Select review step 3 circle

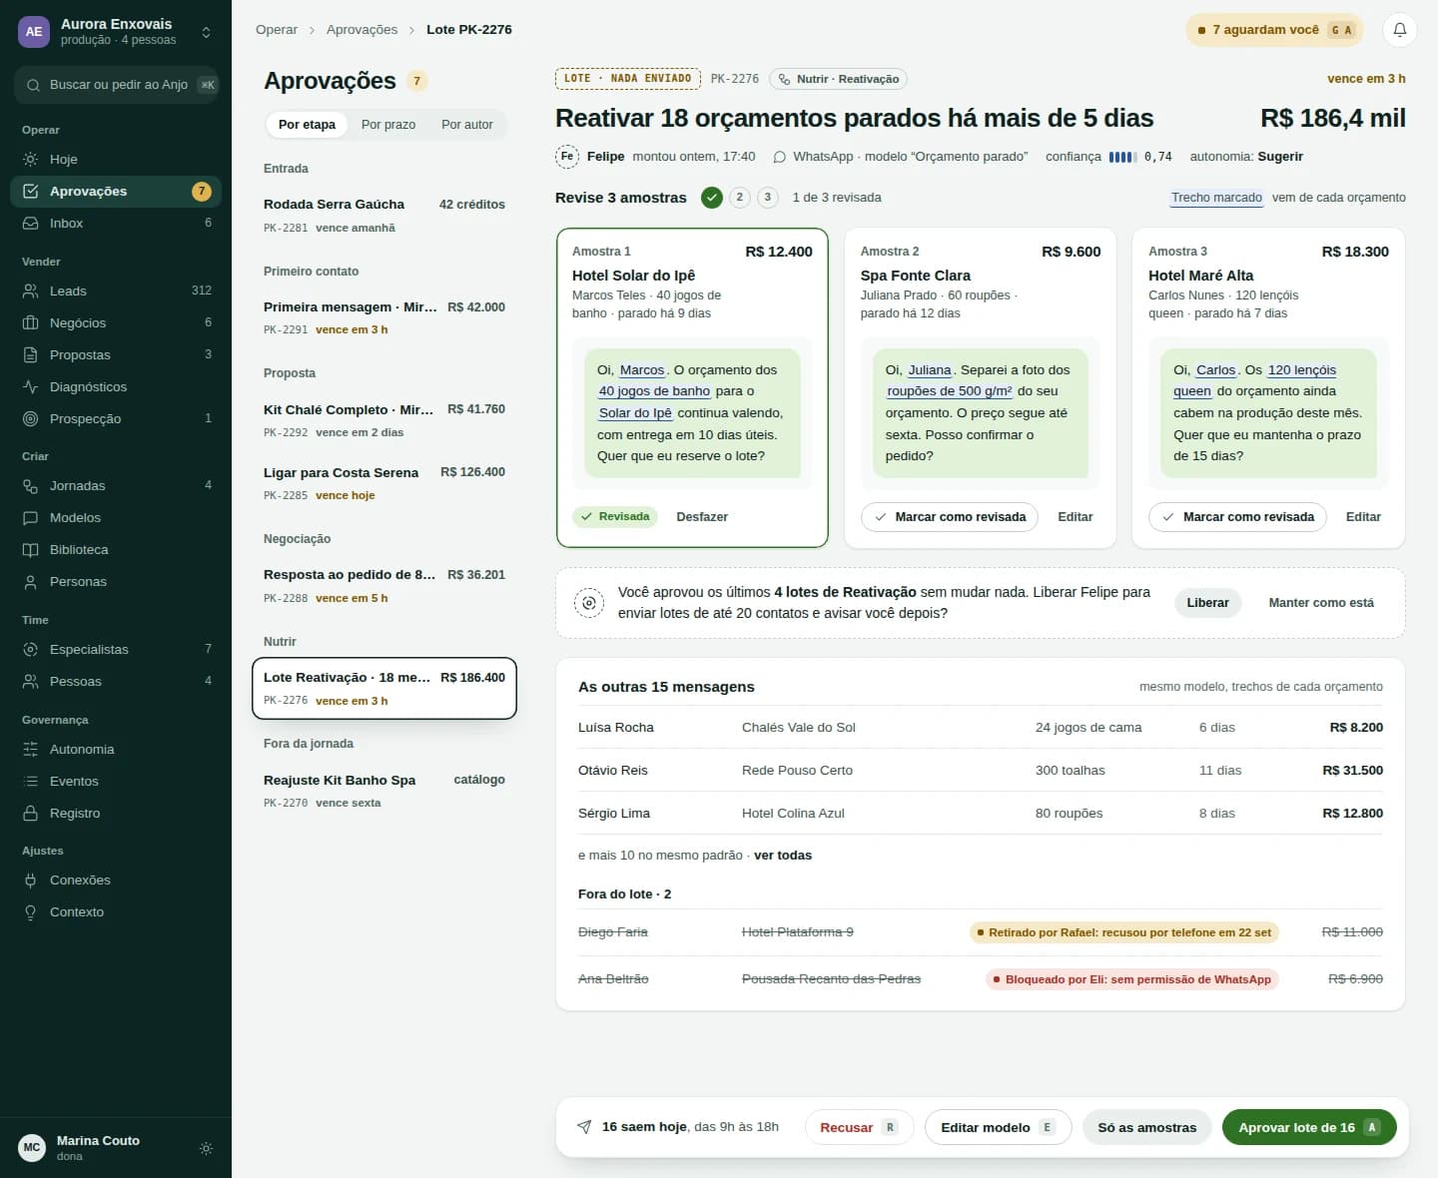[x=767, y=198]
